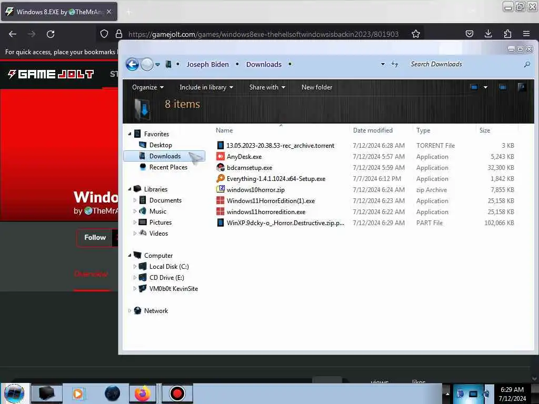This screenshot has width=539, height=404.
Task: Click the Explorer help icon
Action: (x=522, y=87)
